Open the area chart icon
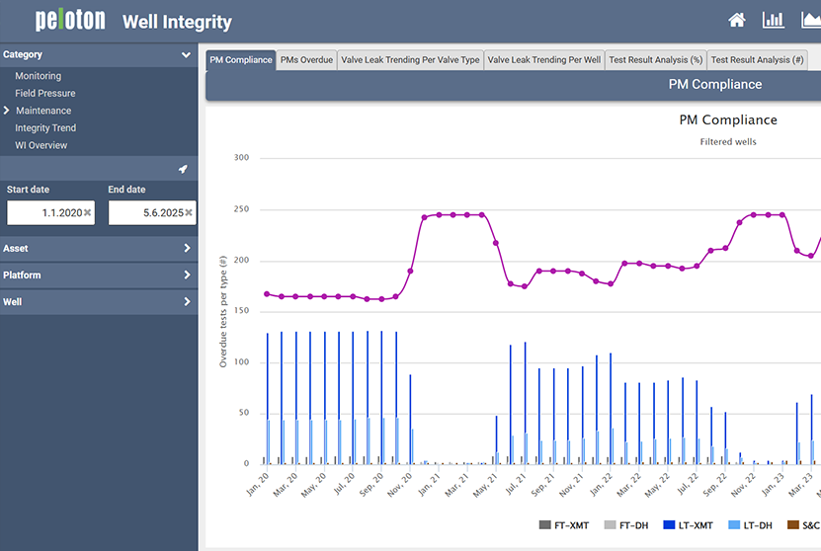The image size is (821, 551). pyautogui.click(x=810, y=20)
